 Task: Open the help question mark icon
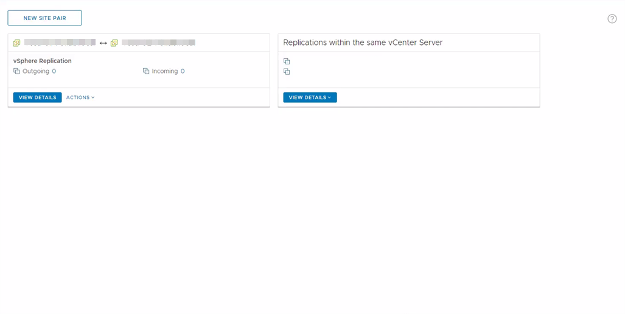click(612, 19)
